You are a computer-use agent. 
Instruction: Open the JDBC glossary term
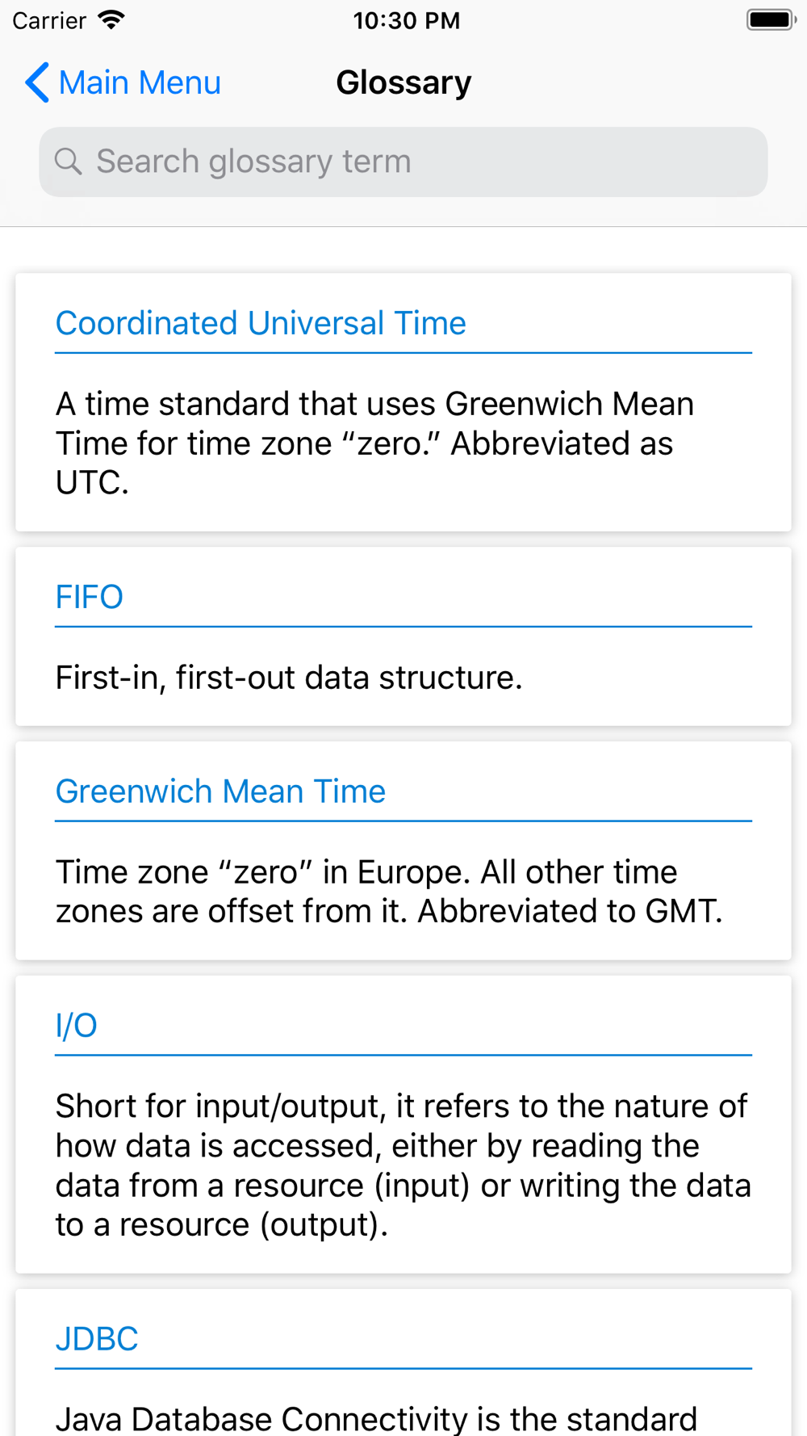97,1339
